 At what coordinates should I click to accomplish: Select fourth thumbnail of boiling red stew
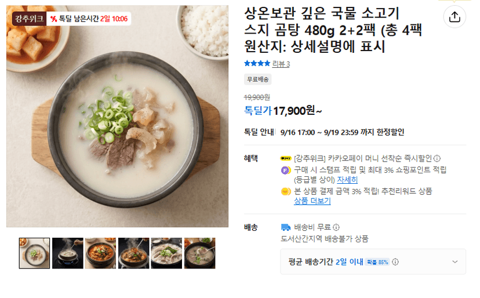[134, 253]
